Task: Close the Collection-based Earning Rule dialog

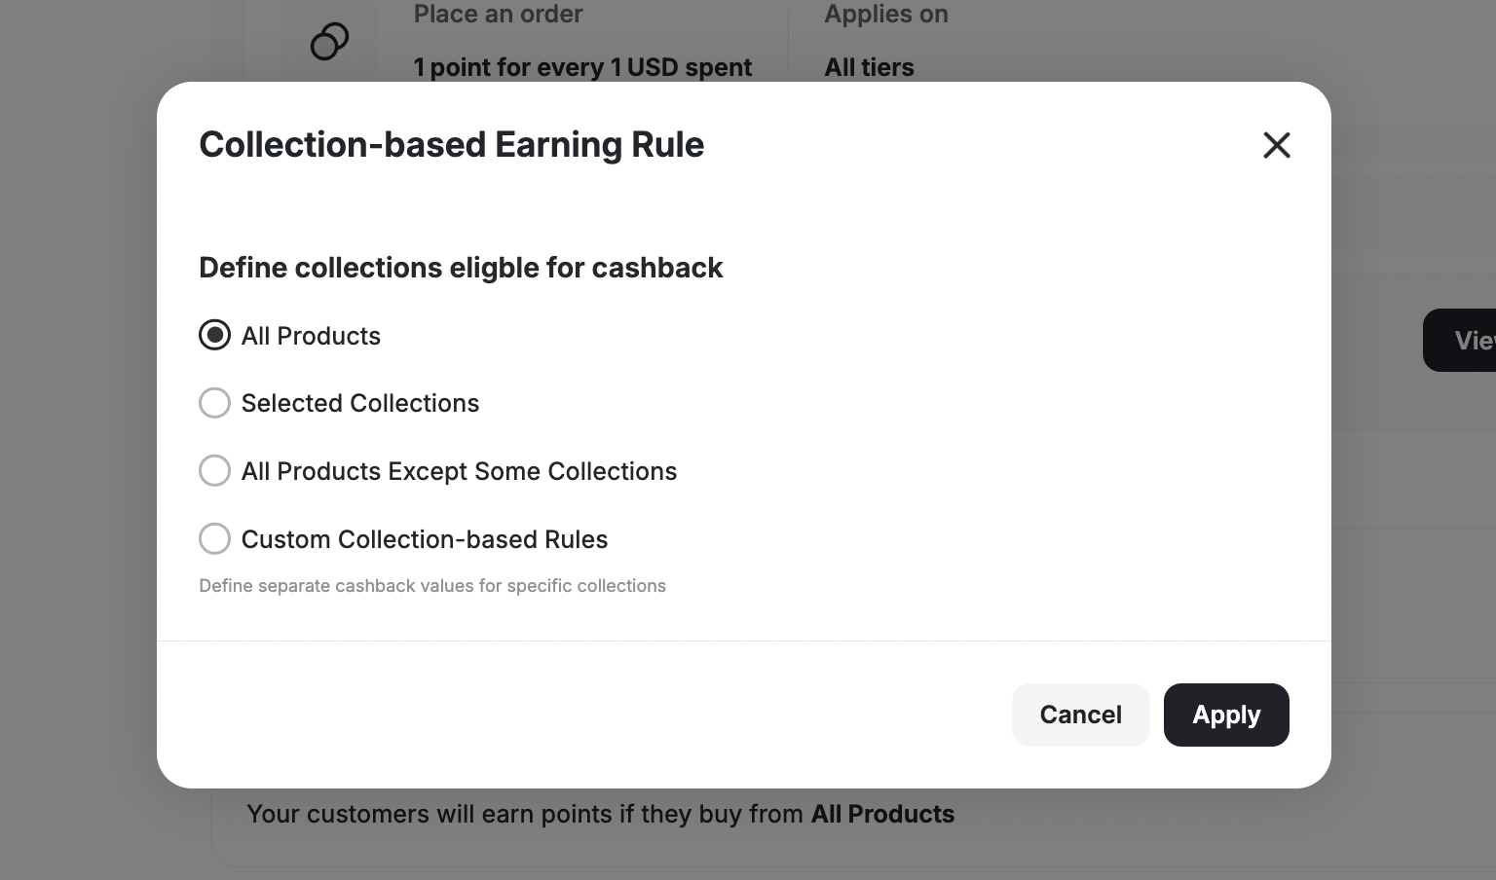Action: point(1276,144)
